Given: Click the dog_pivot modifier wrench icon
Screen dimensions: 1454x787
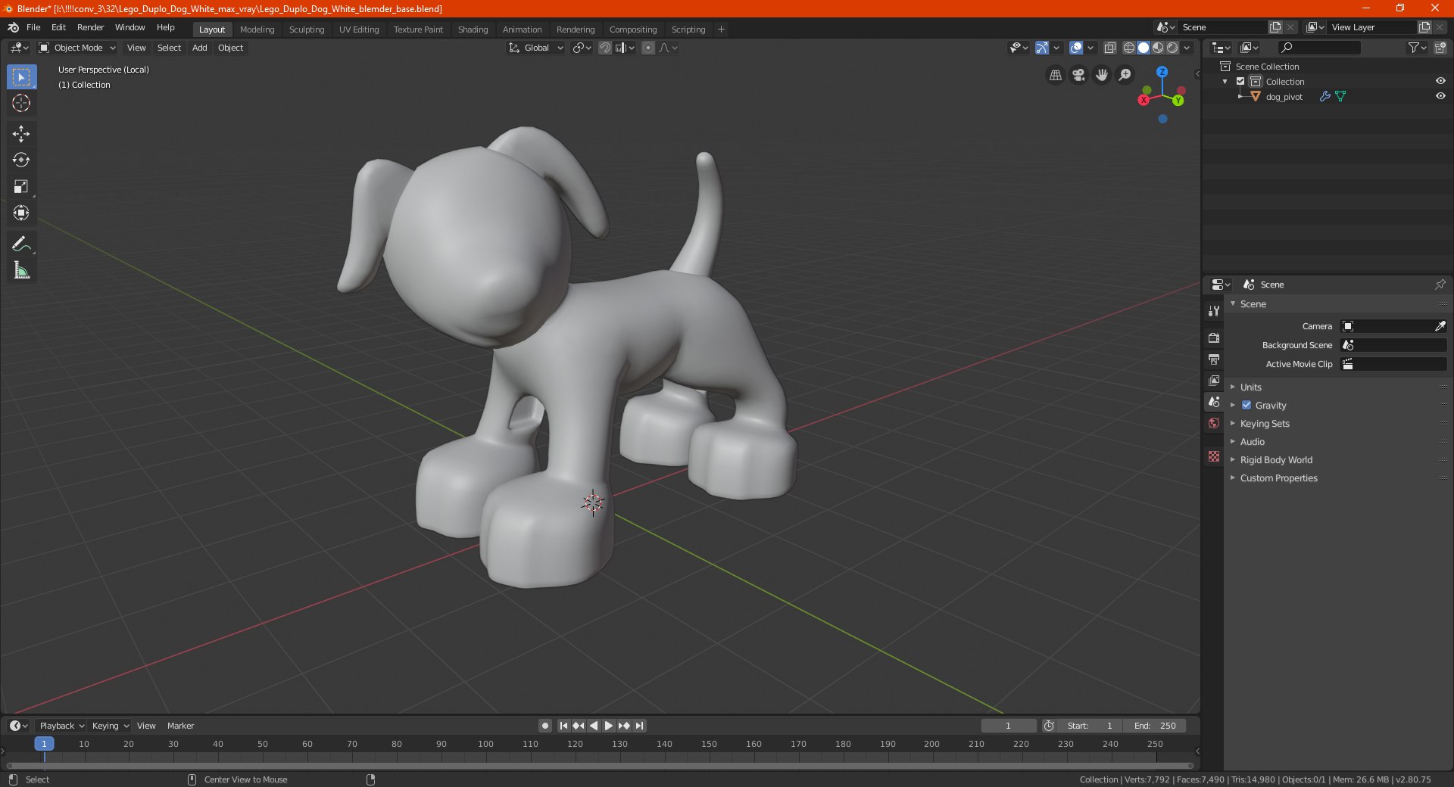Looking at the screenshot, I should click(x=1325, y=97).
